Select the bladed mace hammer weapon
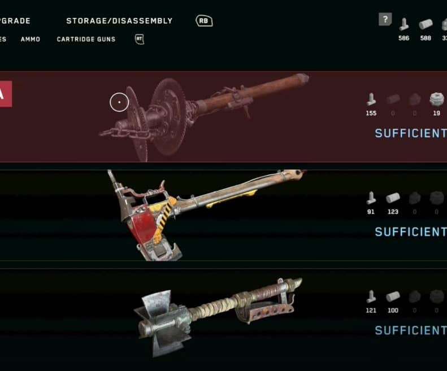This screenshot has height=371, width=447. pyautogui.click(x=218, y=318)
